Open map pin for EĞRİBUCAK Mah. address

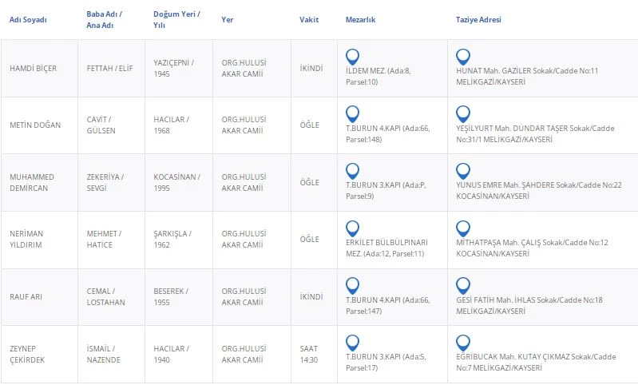coord(462,342)
